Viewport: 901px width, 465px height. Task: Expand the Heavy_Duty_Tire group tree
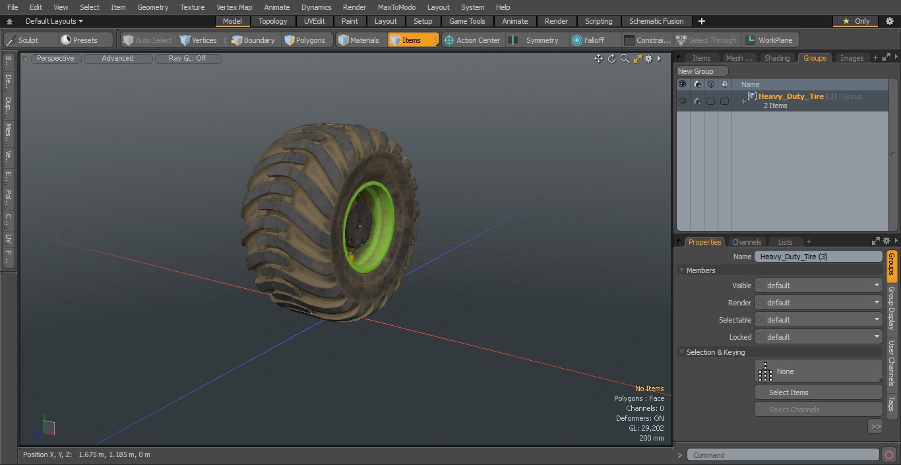click(x=743, y=101)
